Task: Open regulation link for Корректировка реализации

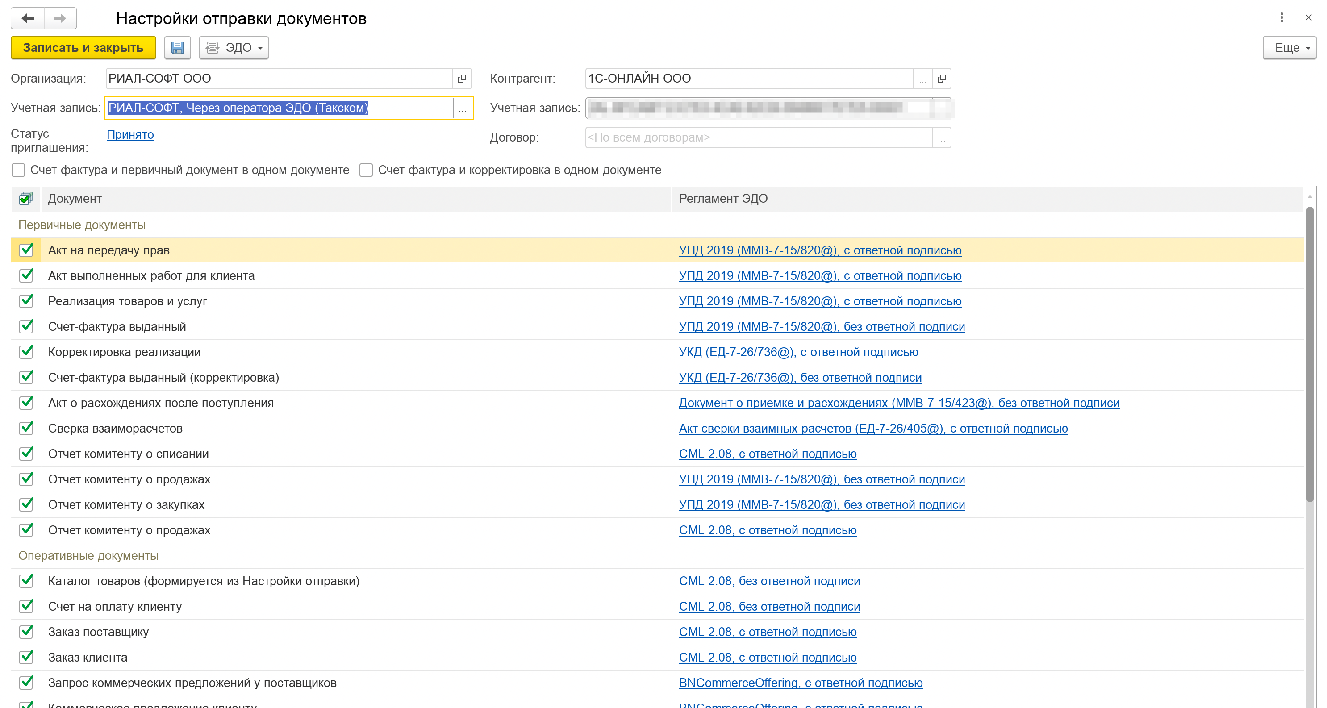Action: pyautogui.click(x=798, y=352)
